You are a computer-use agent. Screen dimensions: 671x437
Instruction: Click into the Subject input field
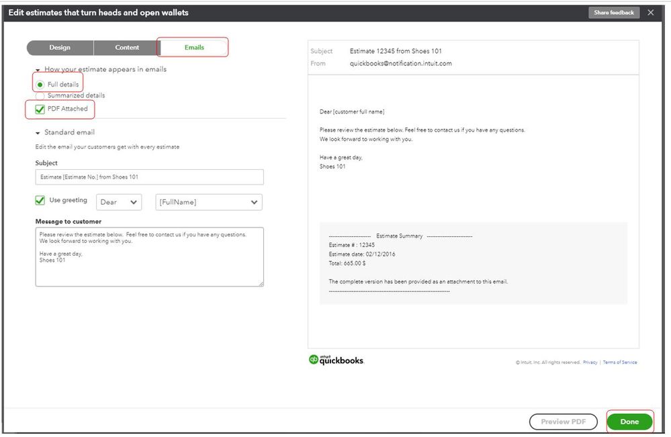click(x=149, y=177)
